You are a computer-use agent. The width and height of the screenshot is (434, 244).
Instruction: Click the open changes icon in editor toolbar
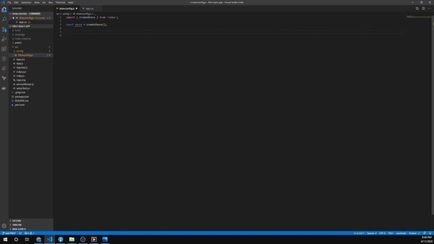[x=417, y=9]
